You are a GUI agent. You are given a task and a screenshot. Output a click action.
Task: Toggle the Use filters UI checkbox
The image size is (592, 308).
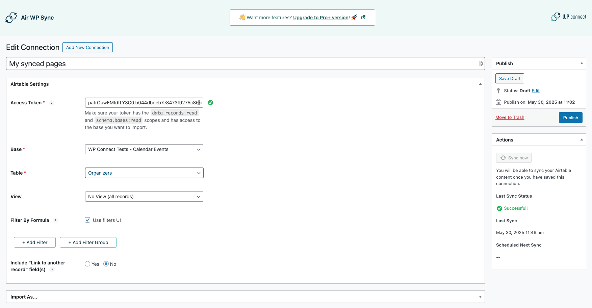[87, 220]
